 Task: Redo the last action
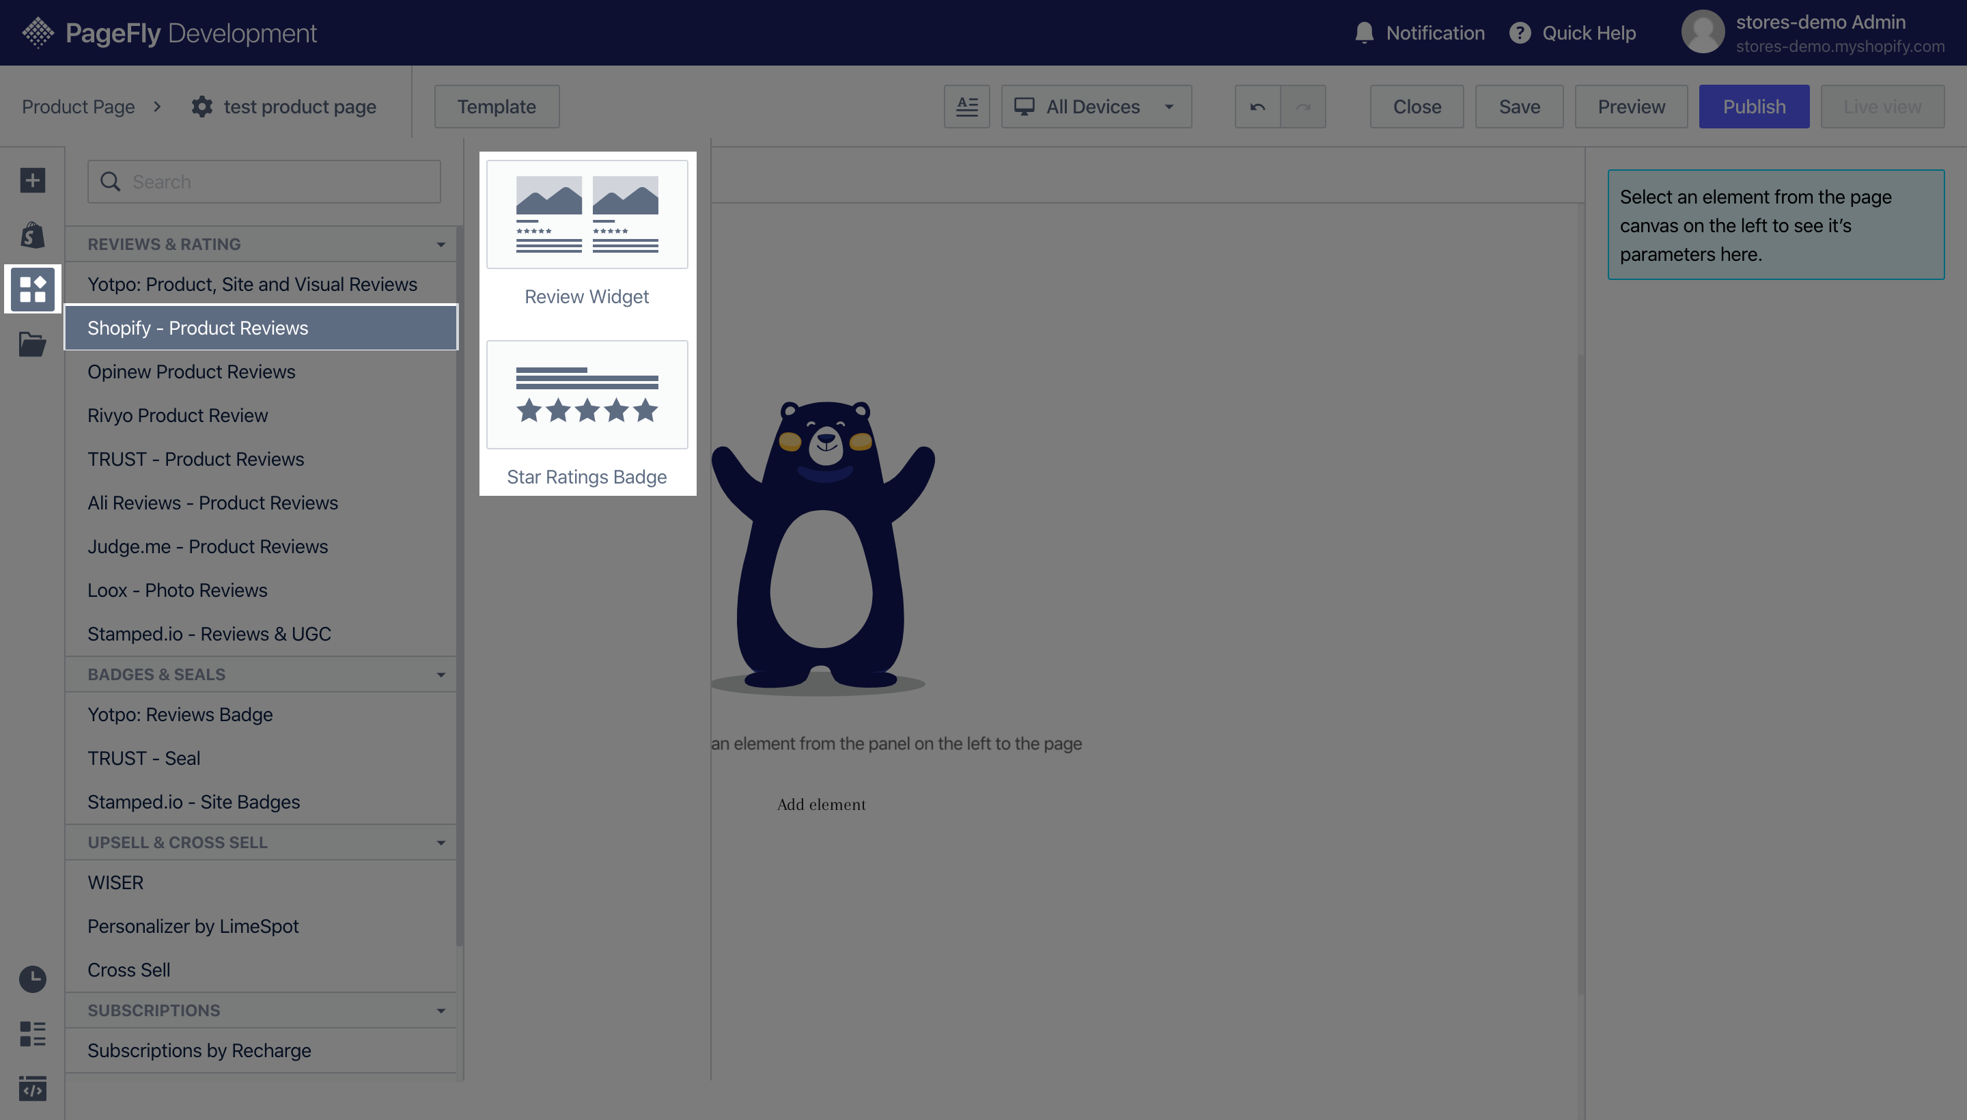[x=1303, y=106]
